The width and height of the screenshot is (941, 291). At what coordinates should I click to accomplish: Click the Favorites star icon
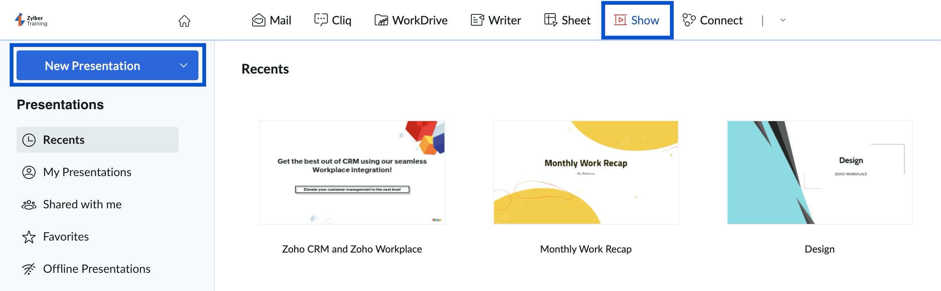(x=28, y=236)
